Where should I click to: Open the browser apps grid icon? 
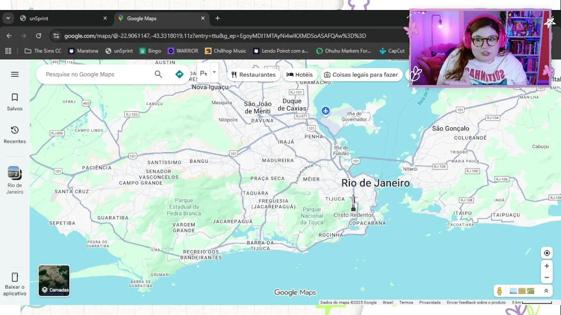pyautogui.click(x=8, y=51)
